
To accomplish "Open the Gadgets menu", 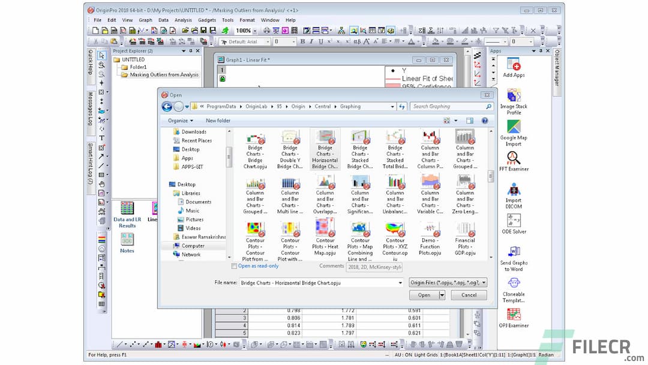I will point(206,19).
